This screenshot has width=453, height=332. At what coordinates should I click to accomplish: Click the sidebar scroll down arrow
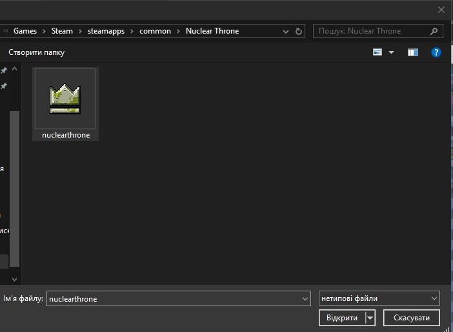click(14, 280)
